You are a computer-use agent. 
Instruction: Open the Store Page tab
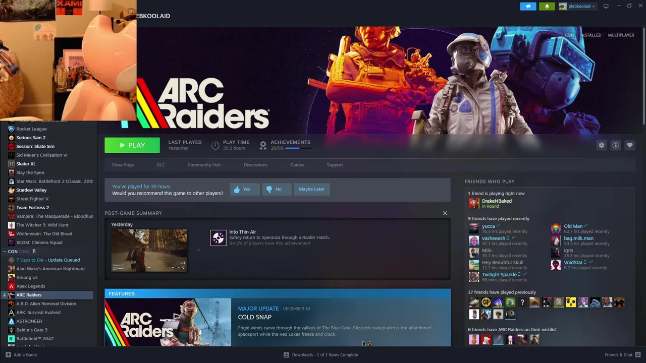pyautogui.click(x=123, y=165)
